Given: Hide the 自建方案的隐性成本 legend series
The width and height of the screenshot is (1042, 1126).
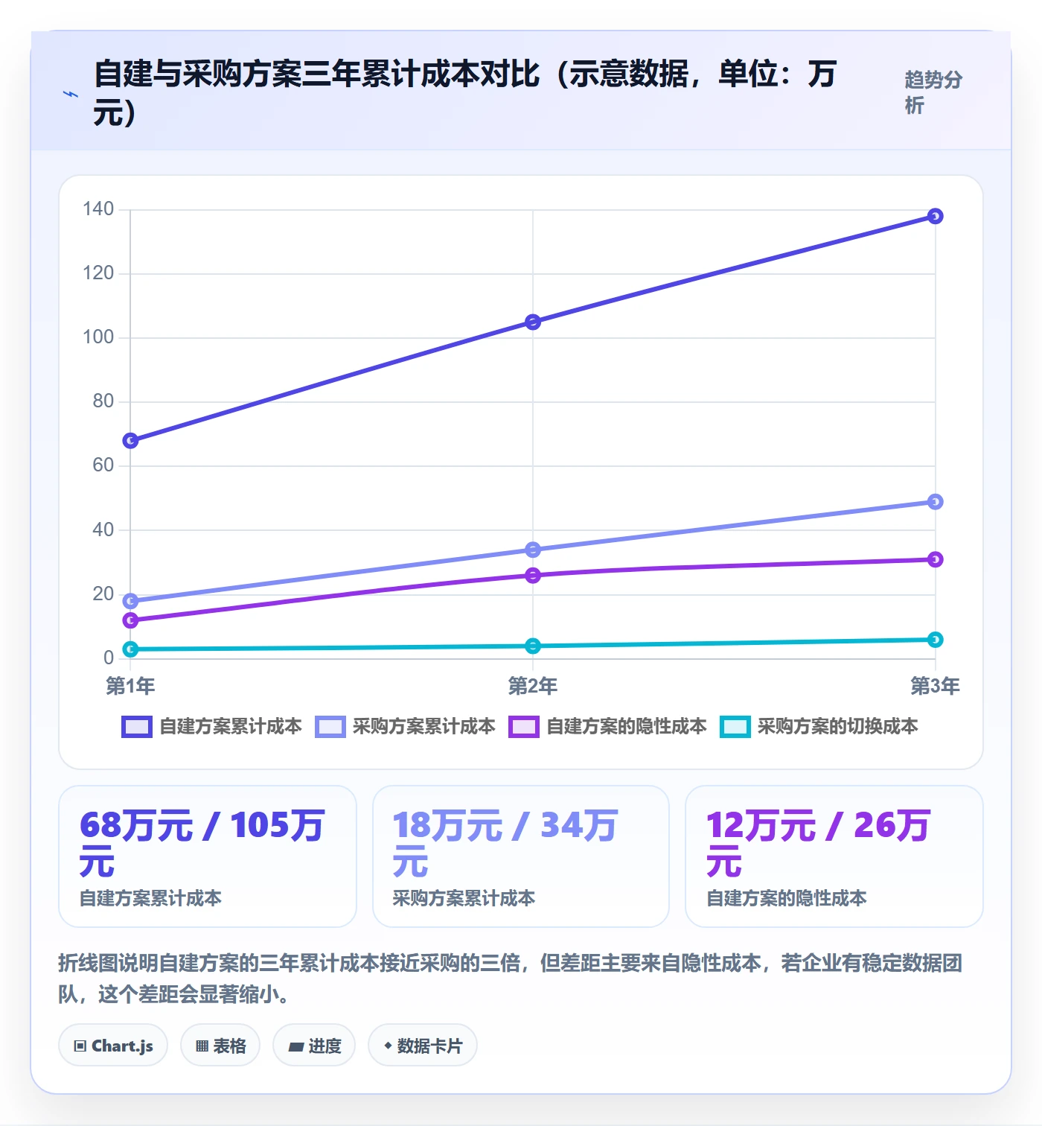Looking at the screenshot, I should click(x=607, y=727).
